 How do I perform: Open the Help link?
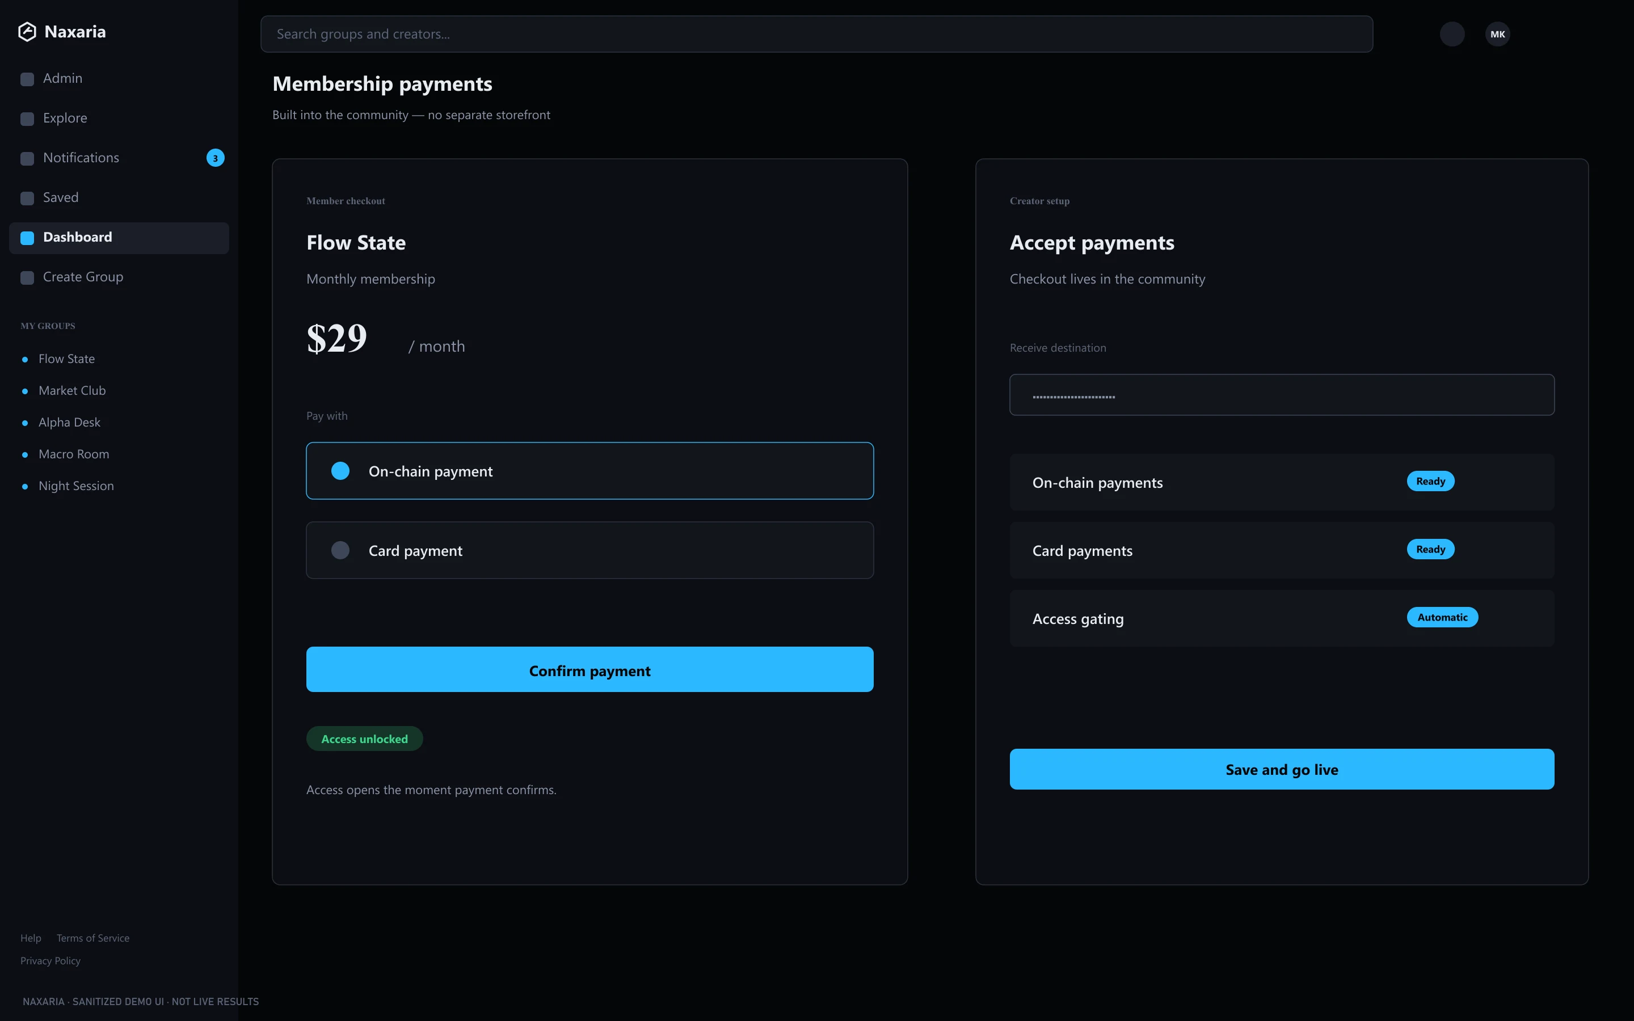pyautogui.click(x=31, y=938)
